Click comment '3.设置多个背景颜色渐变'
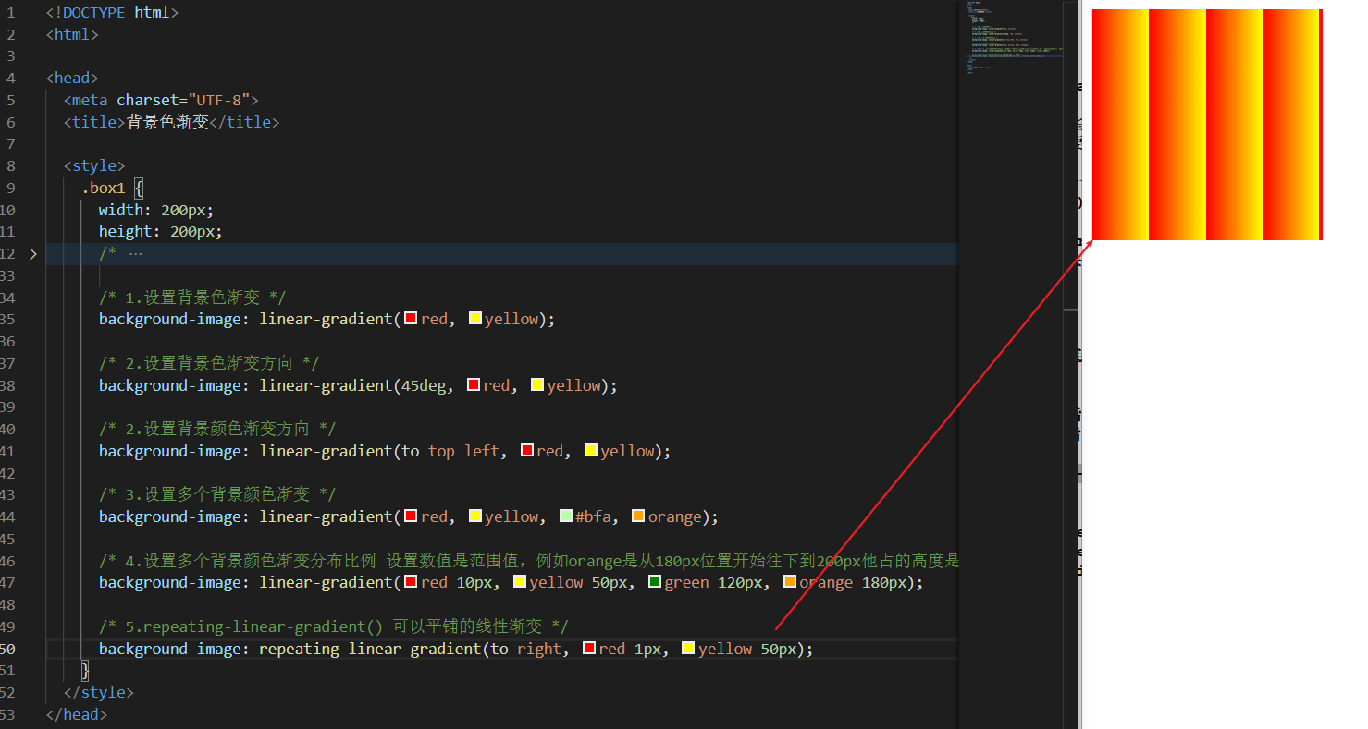Screen dimensions: 1368x729 (217, 494)
